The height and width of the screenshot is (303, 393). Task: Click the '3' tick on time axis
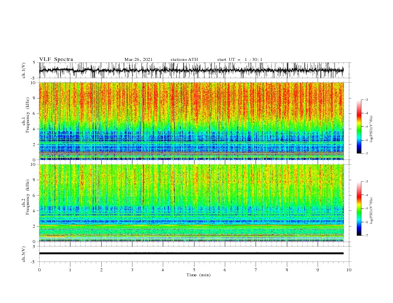click(132, 270)
